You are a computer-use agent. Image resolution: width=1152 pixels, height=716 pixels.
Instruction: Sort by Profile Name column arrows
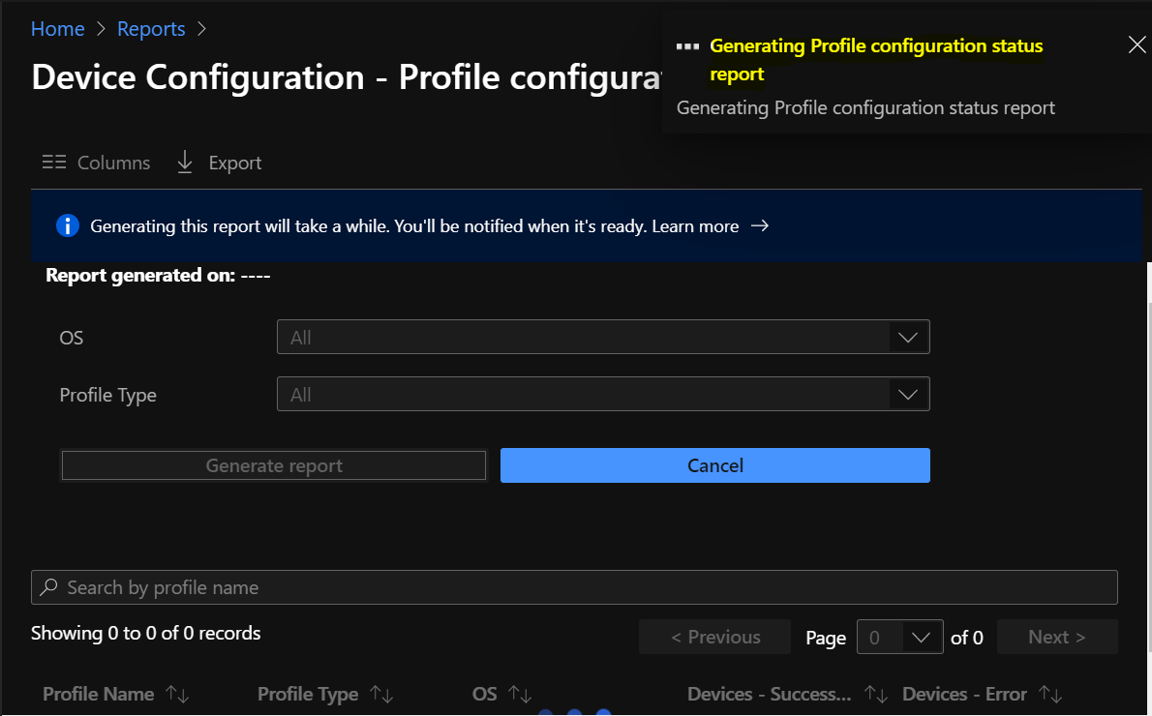(x=177, y=694)
